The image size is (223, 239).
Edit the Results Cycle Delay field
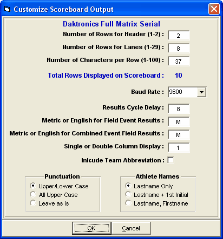(179, 109)
